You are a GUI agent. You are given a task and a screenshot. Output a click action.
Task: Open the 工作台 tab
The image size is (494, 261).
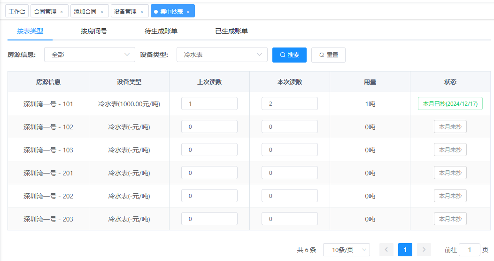tap(18, 12)
